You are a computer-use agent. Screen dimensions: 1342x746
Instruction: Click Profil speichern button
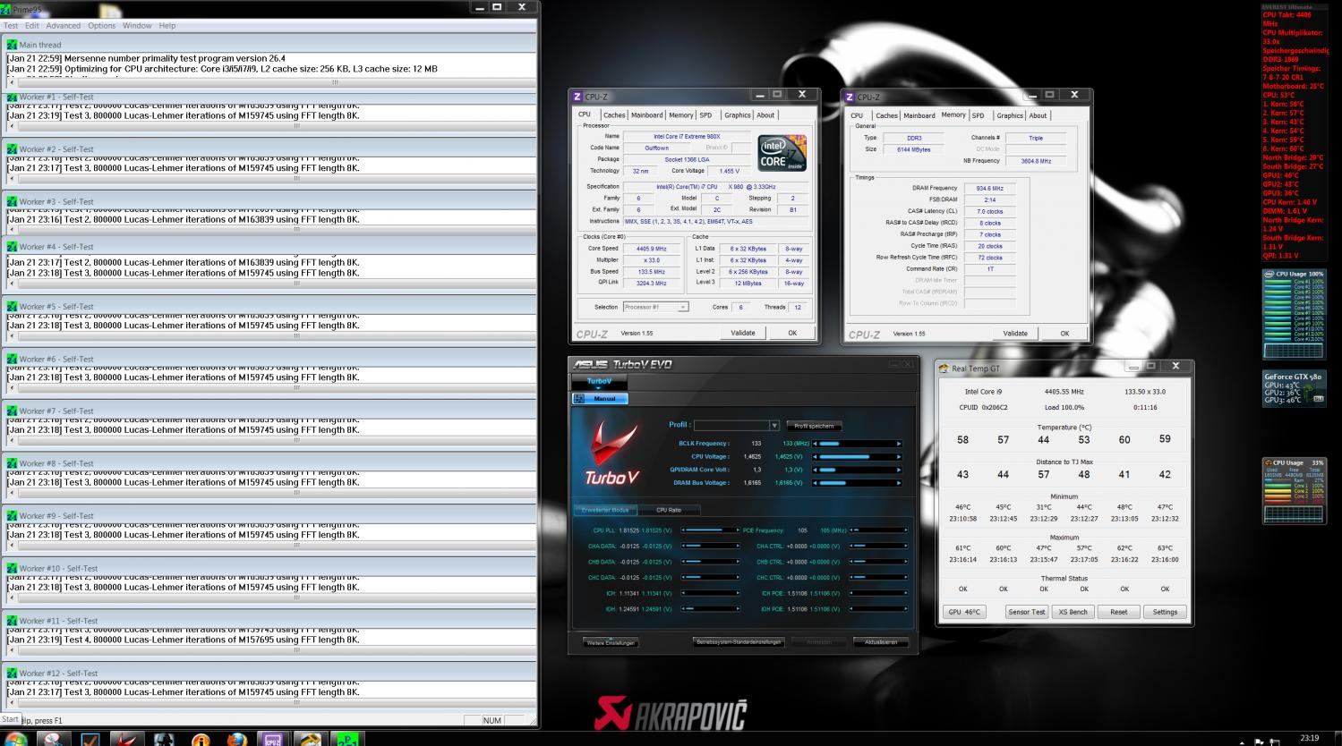(x=814, y=426)
